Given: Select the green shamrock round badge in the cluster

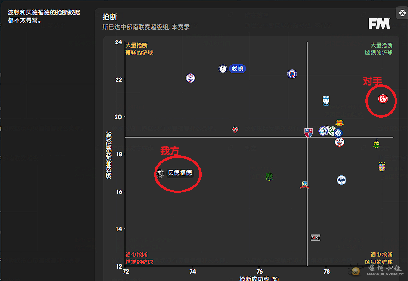Looking at the screenshot, I should click(332, 131).
